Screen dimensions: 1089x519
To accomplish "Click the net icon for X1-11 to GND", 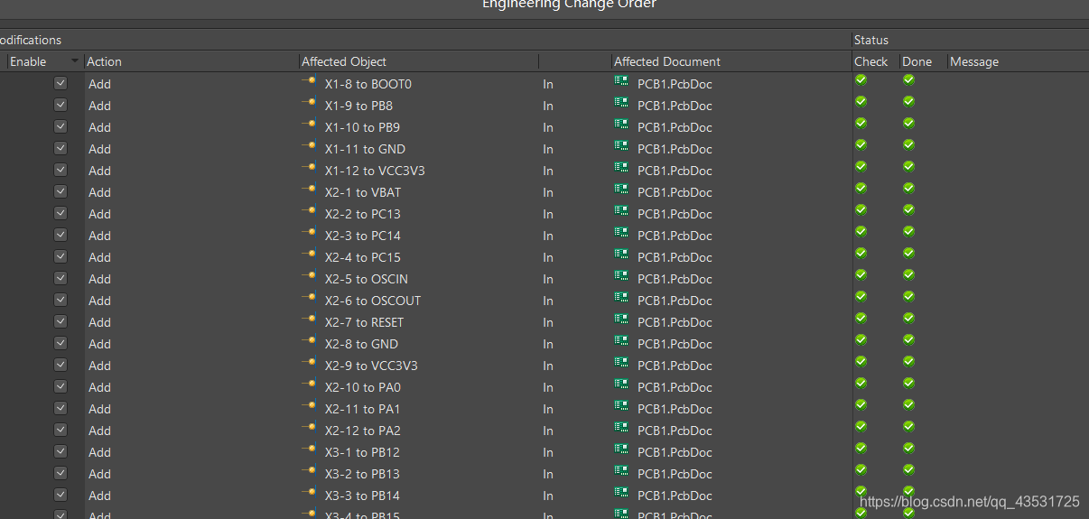I will tap(309, 146).
